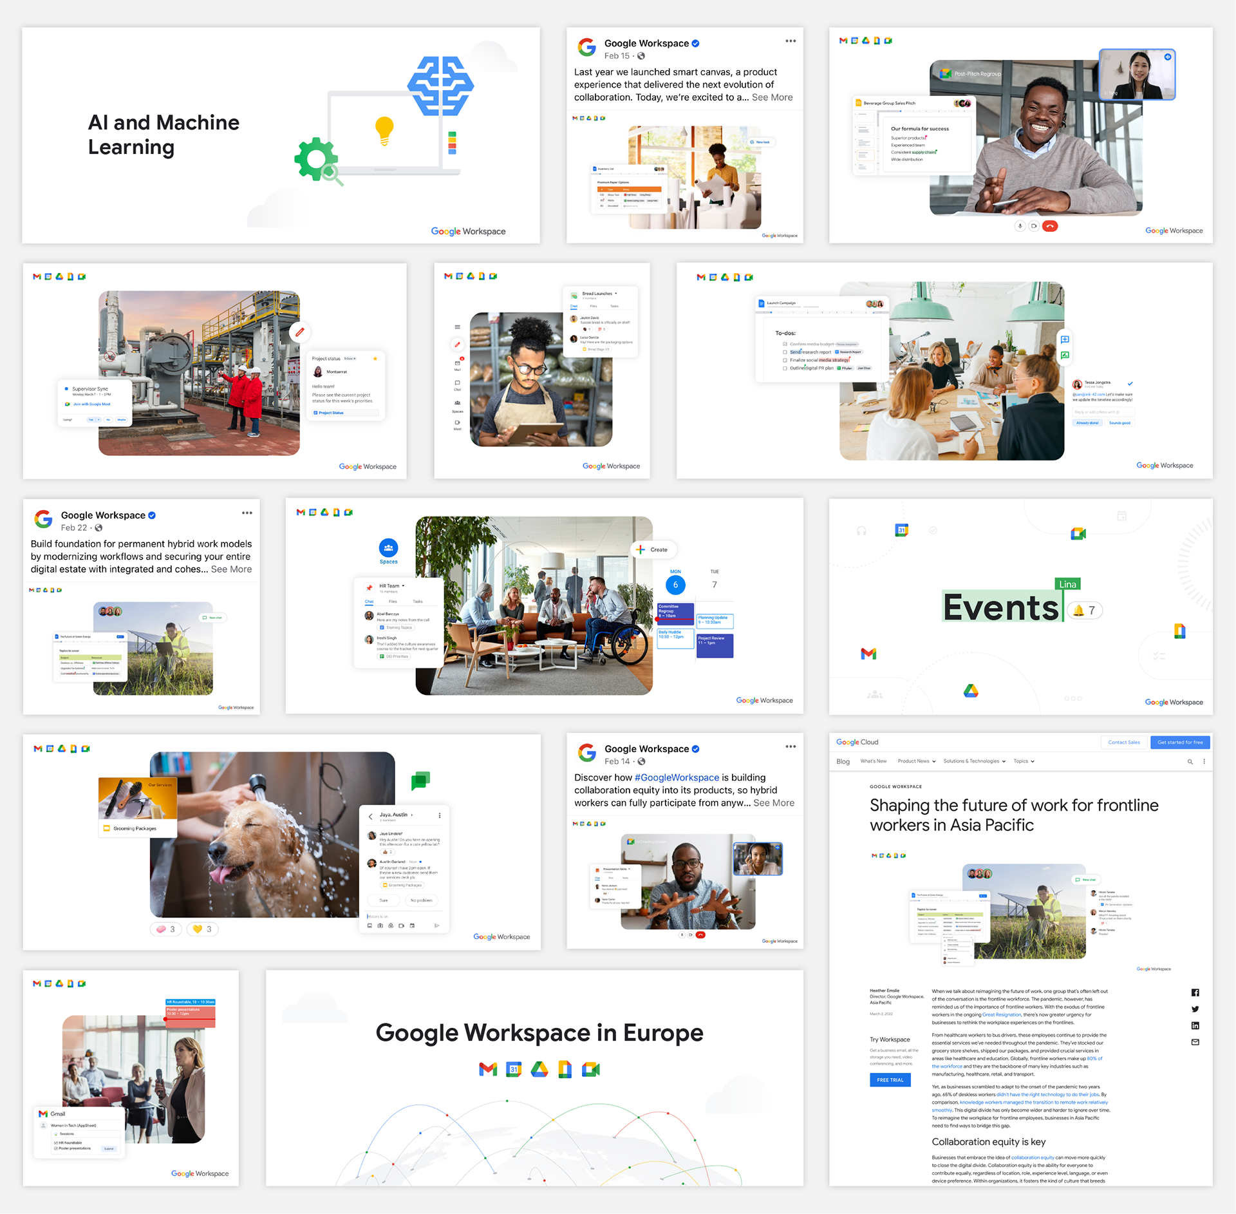Open three-dot menu on Feb 15 post

(791, 41)
